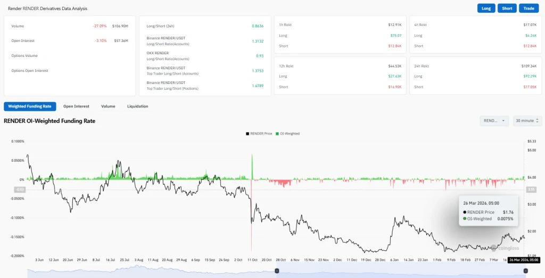Click the Volume value $106.90M
Image resolution: width=545 pixels, height=278 pixels.
click(120, 26)
